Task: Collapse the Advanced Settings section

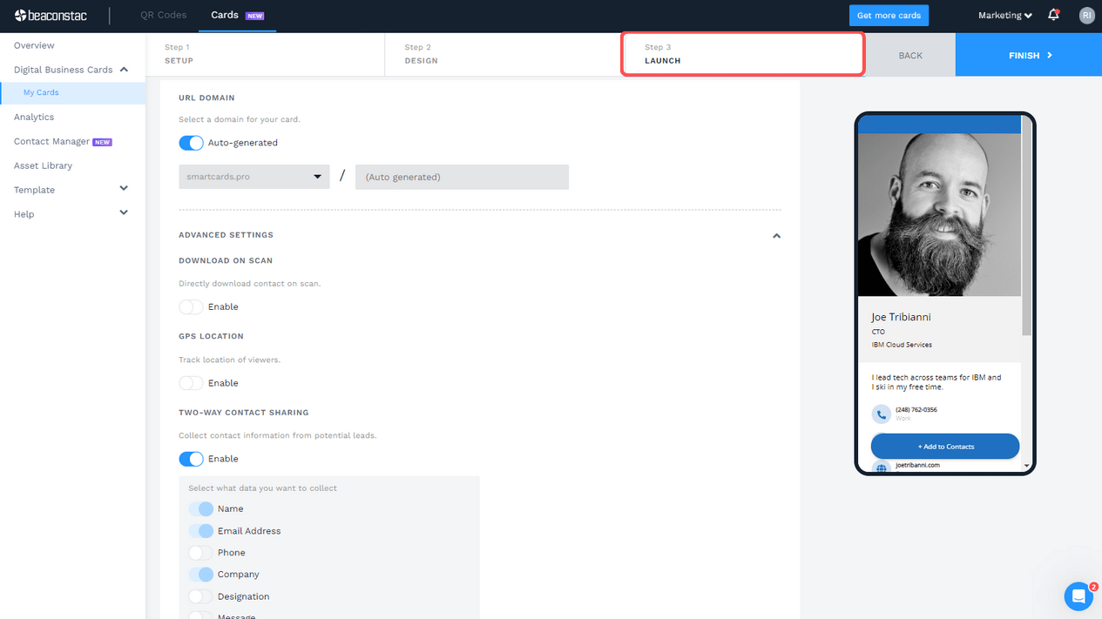Action: tap(776, 235)
